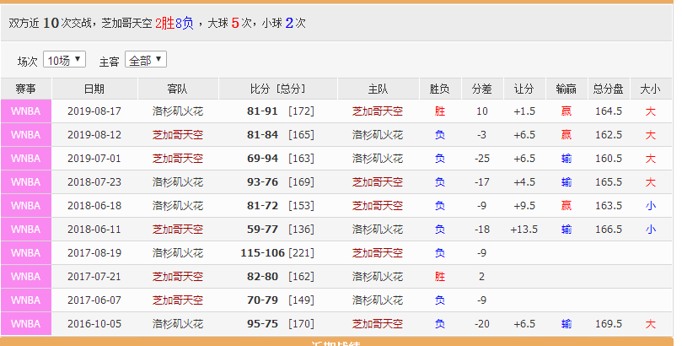682x346 pixels.
Task: Click 小 in the 2018-06-18 row
Action: [x=651, y=205]
